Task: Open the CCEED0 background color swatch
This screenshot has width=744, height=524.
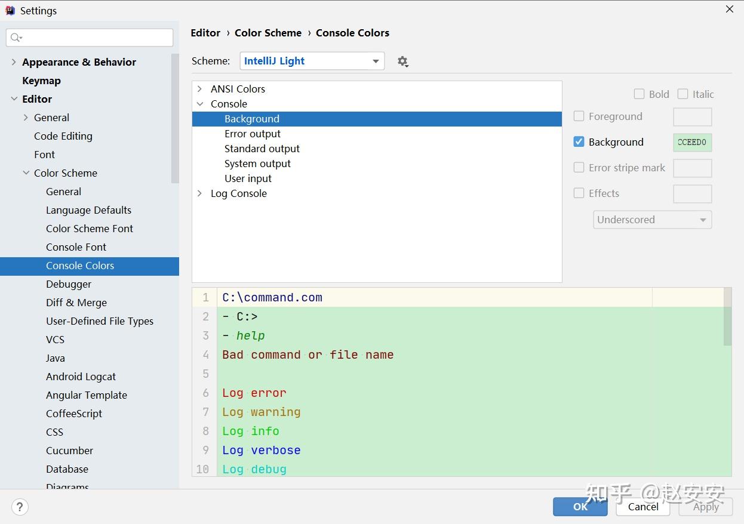Action: (x=692, y=143)
